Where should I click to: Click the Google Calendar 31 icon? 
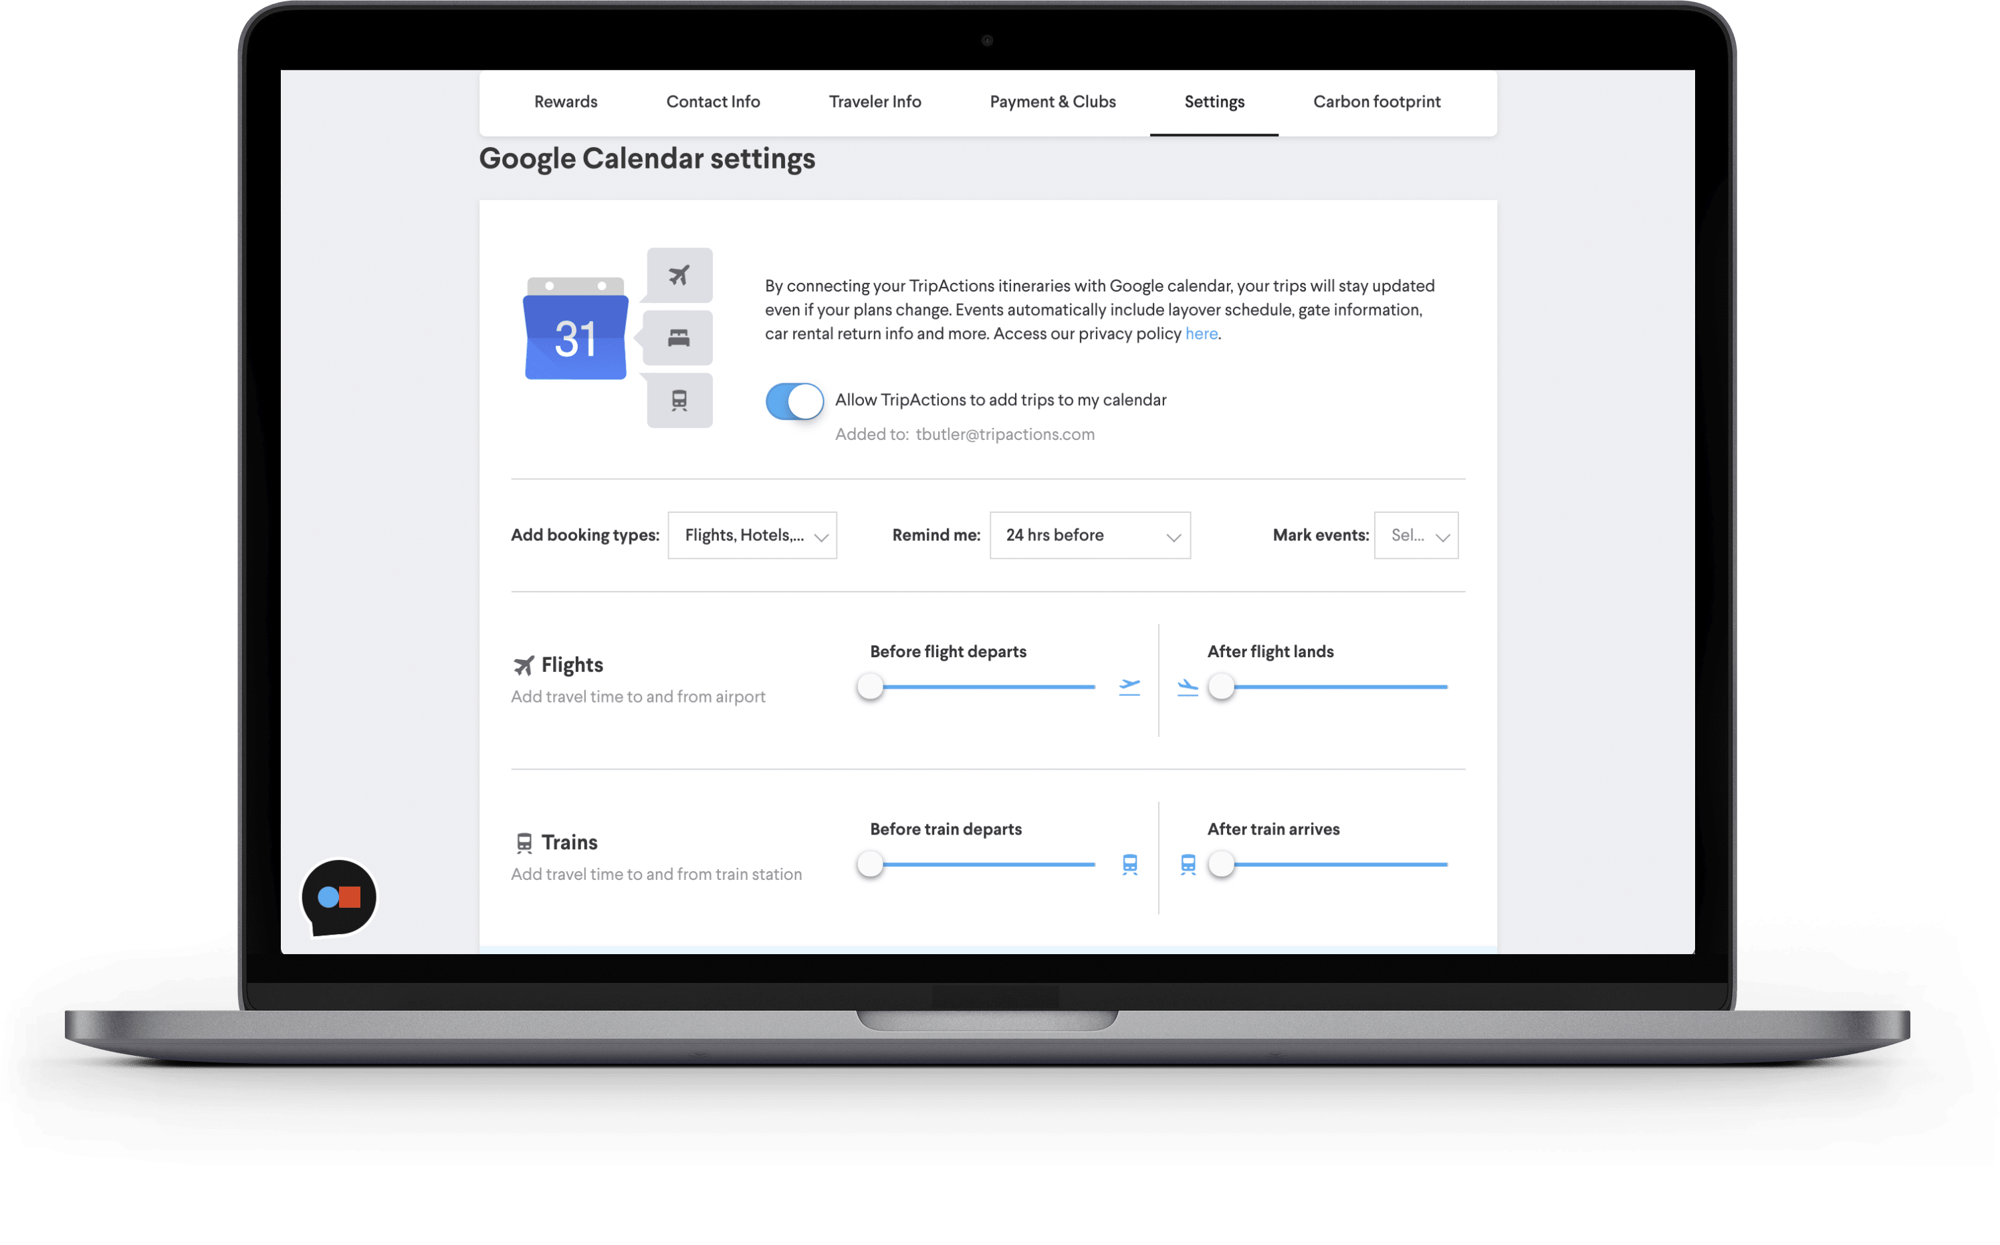coord(576,328)
